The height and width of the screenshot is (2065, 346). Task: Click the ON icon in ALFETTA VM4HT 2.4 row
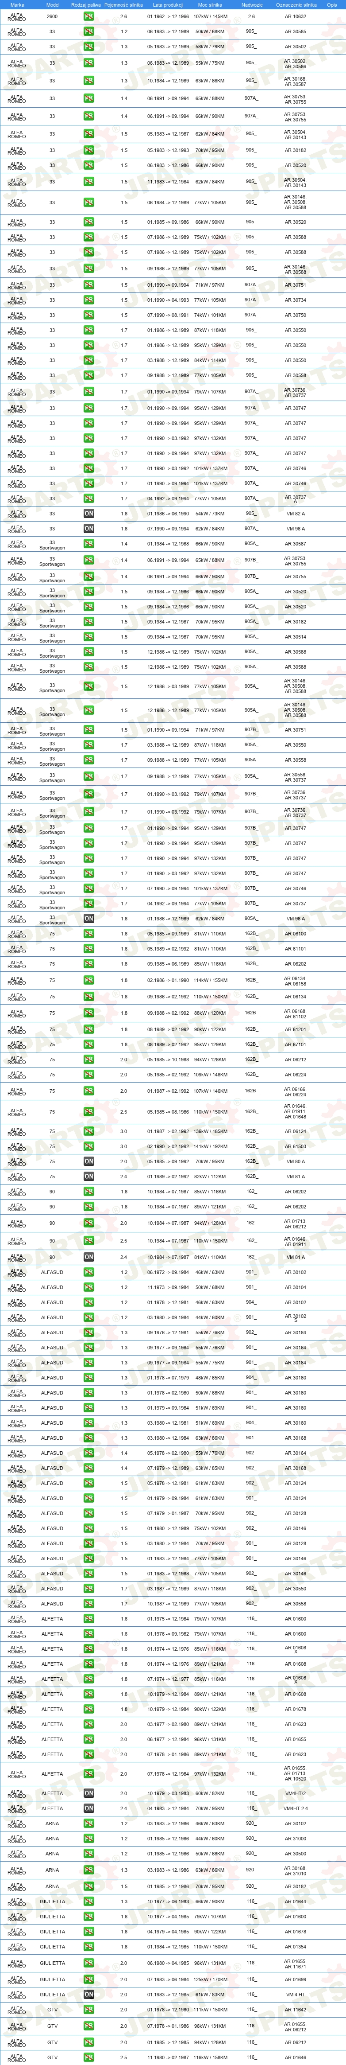[89, 1808]
